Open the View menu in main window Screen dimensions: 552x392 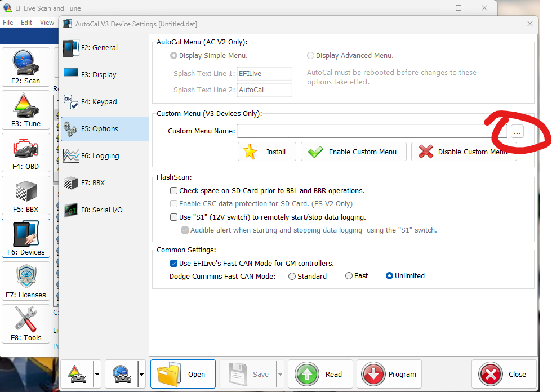[x=47, y=23]
